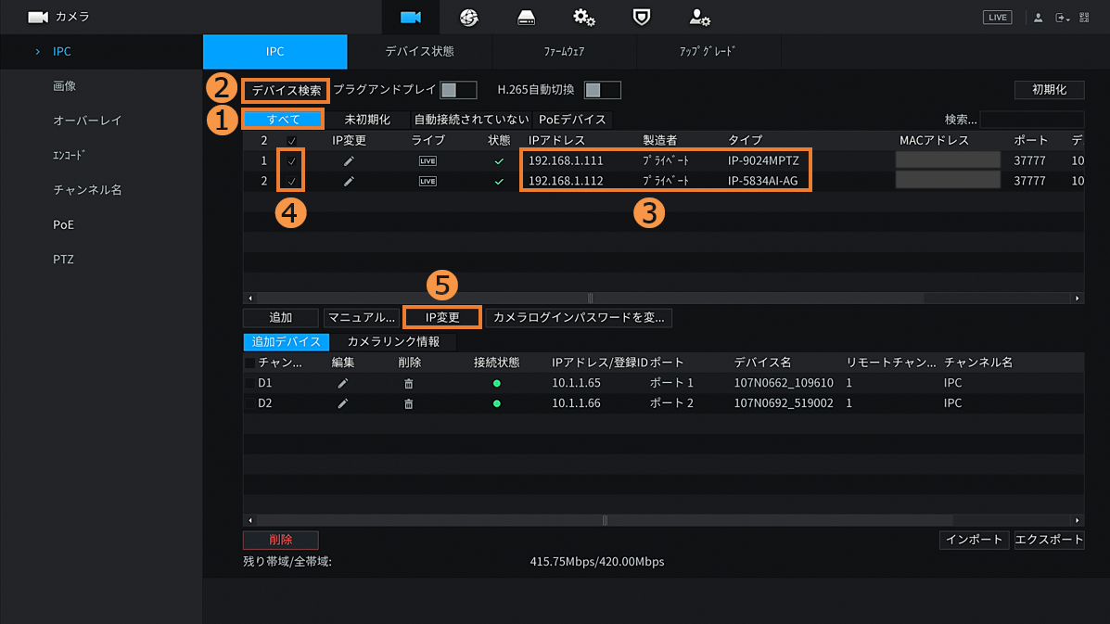Viewport: 1110px width, 624px height.
Task: Open the Storage drive icon in top bar
Action: (526, 18)
